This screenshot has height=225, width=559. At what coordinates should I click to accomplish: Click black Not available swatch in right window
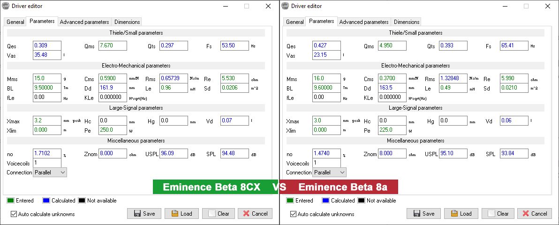click(362, 201)
